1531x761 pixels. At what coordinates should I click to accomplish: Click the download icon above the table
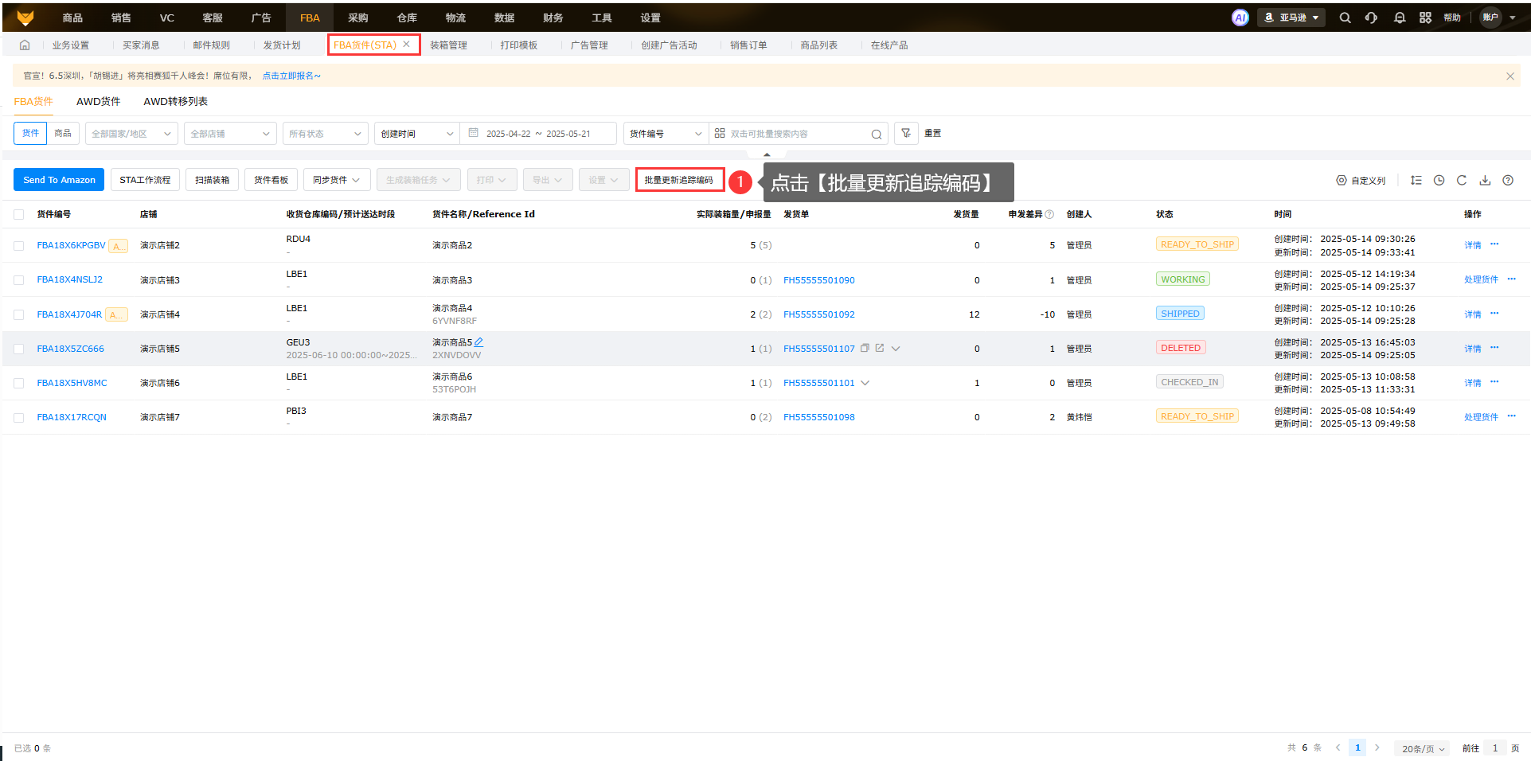pos(1485,181)
